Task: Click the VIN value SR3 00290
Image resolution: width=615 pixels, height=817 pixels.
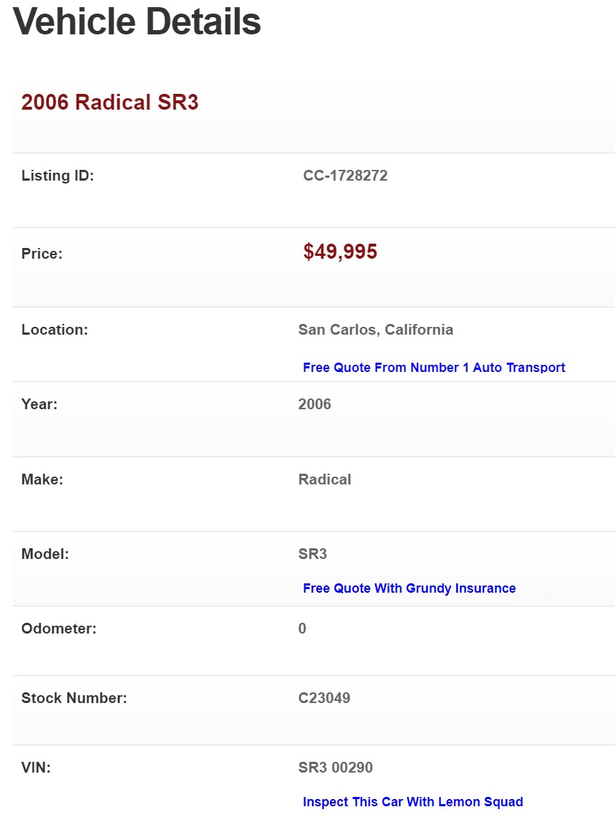Action: point(335,768)
